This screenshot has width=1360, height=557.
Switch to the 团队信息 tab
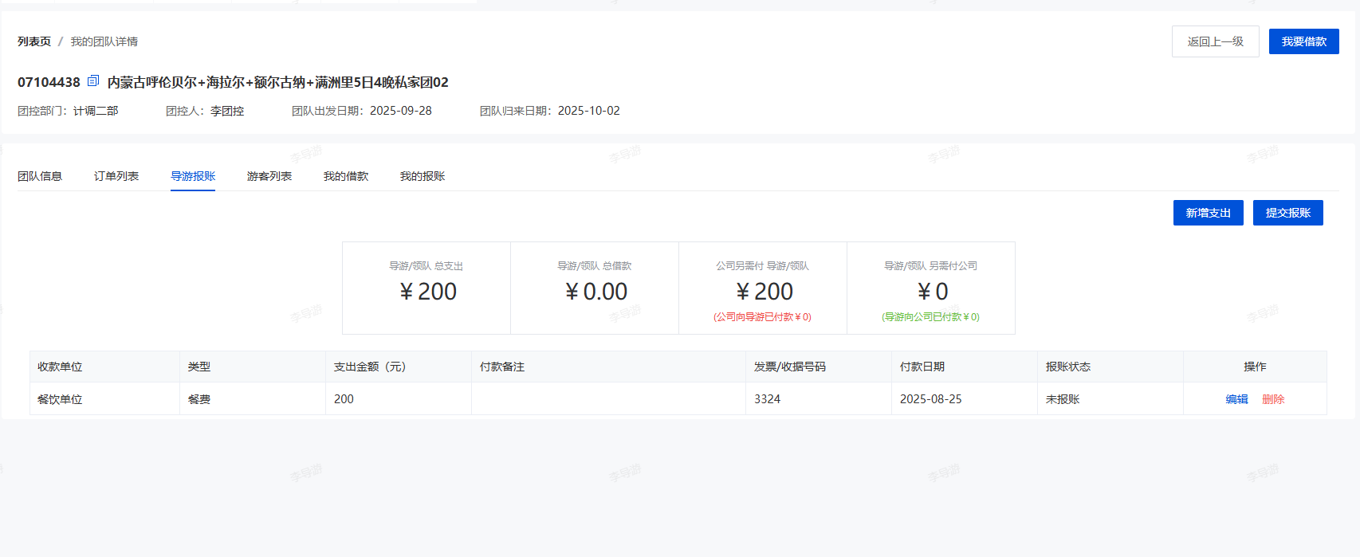[x=40, y=176]
